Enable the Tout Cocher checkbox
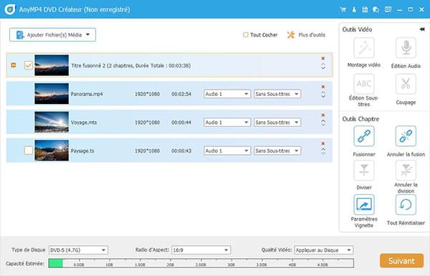 (245, 35)
